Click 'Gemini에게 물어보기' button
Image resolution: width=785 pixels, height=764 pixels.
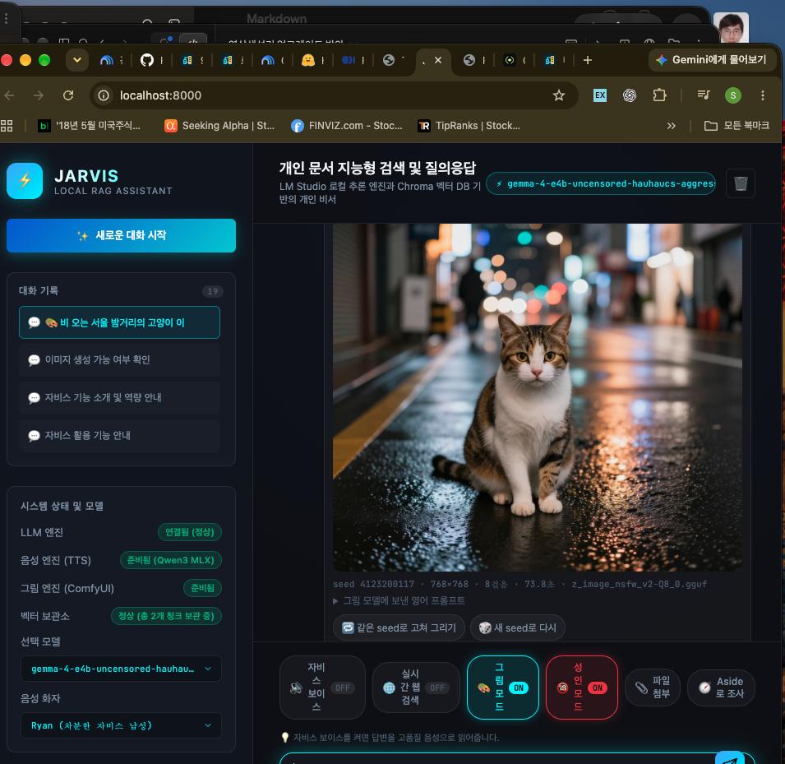coord(713,60)
